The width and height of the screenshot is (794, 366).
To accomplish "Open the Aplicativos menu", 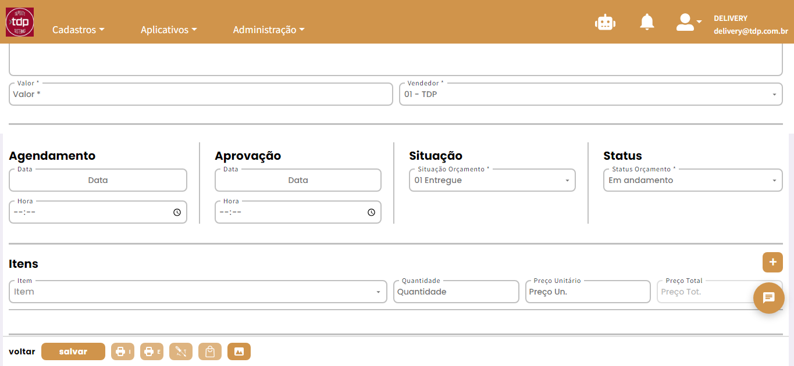I will [x=169, y=30].
